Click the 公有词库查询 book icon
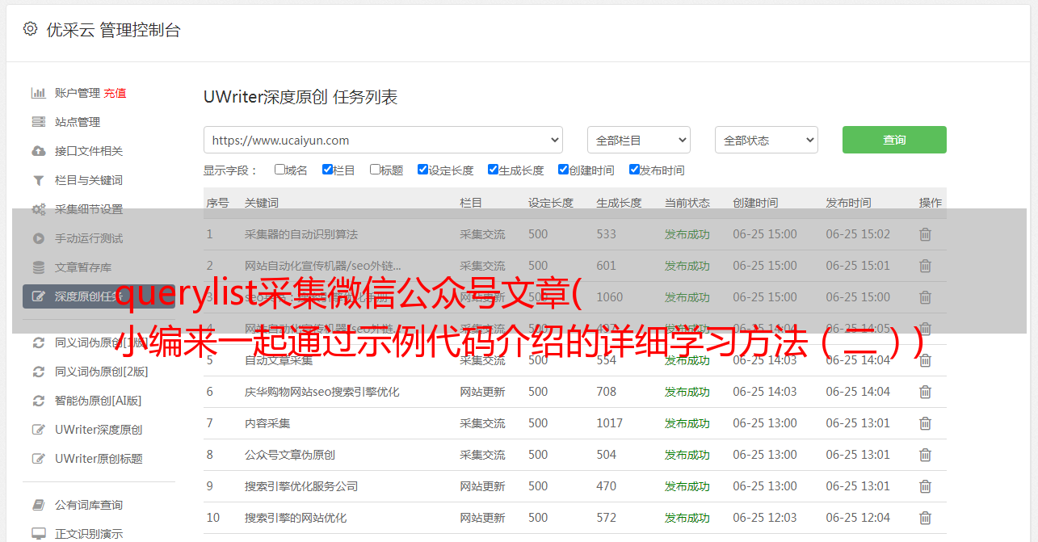The image size is (1038, 542). (38, 505)
